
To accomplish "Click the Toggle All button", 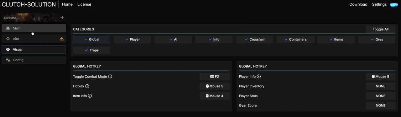I will (380, 29).
